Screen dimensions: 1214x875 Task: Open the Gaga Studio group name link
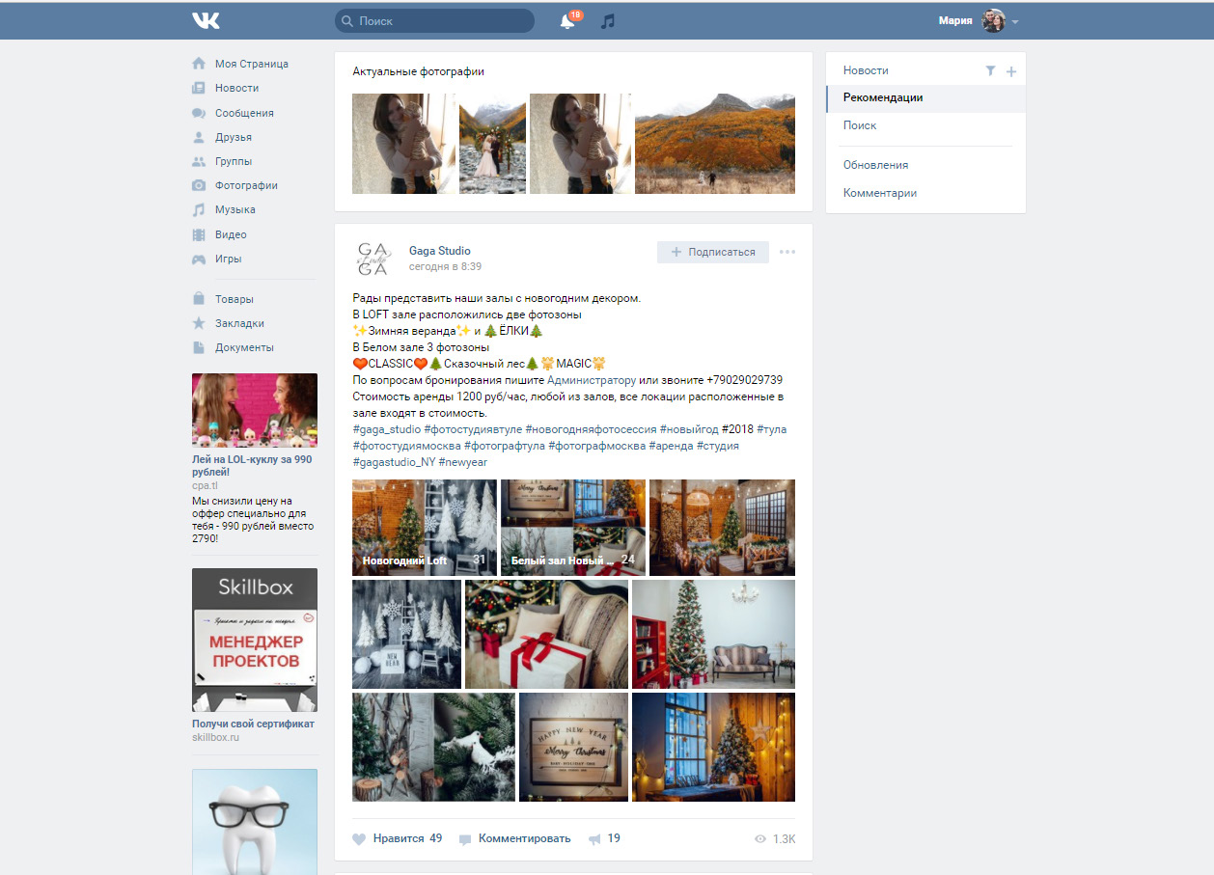(x=440, y=251)
